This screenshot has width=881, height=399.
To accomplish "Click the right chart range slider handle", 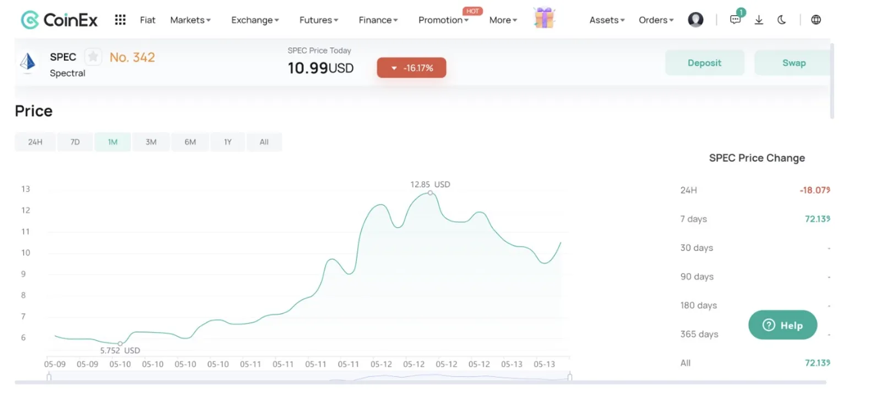I will pos(570,376).
